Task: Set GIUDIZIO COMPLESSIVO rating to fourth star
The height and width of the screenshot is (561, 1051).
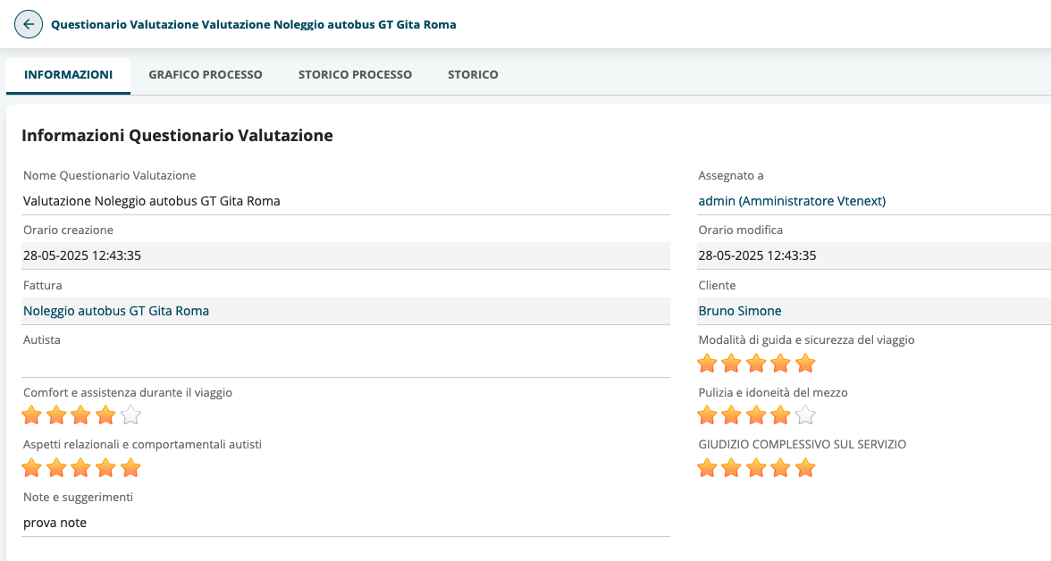Action: tap(780, 468)
